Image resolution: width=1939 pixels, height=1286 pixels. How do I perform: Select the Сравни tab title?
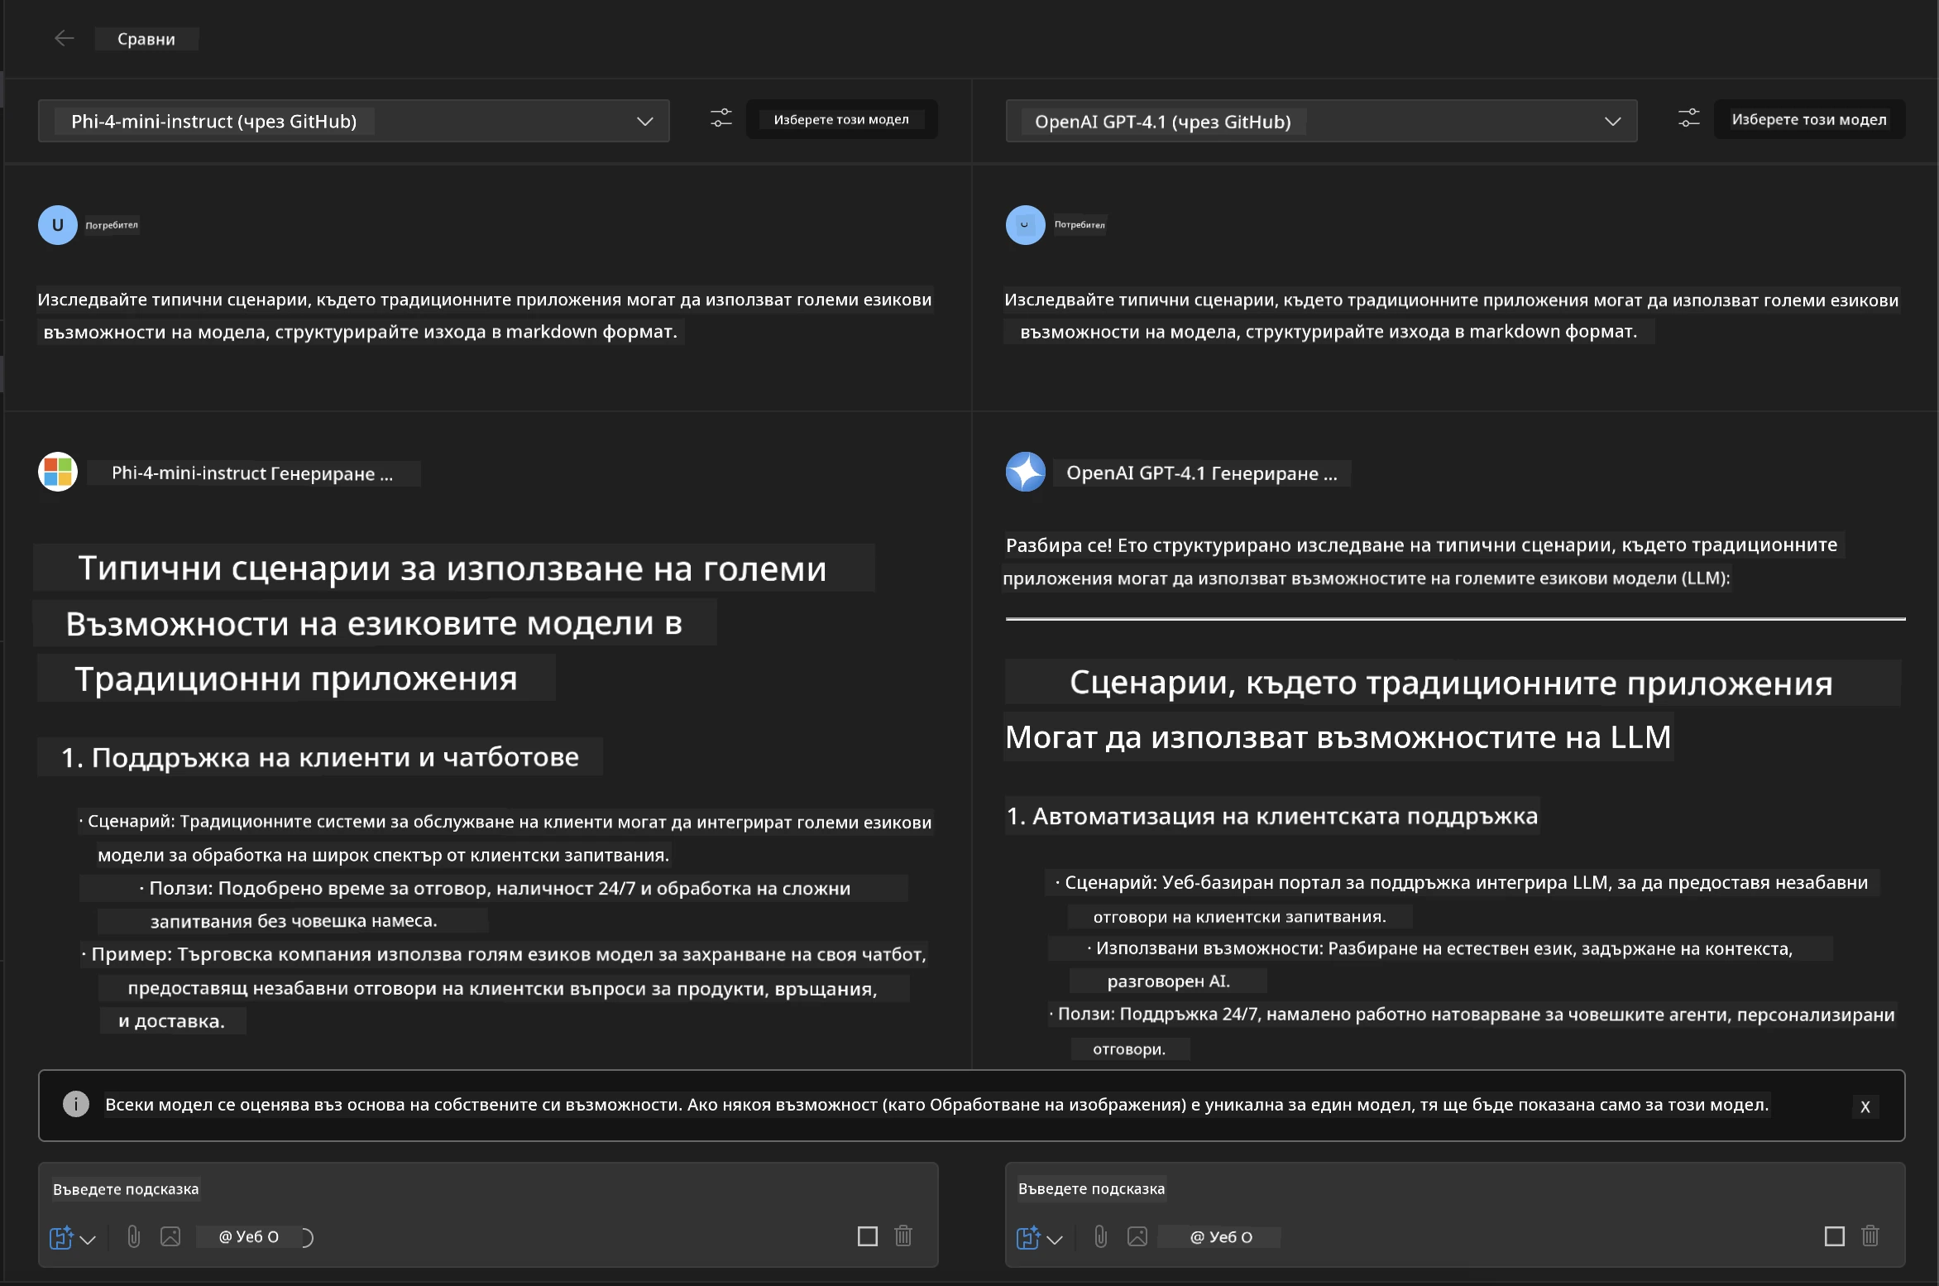[x=146, y=39]
